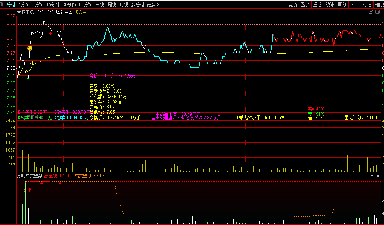
Task: Open the 月线 monthly chart tab
Action: pyautogui.click(x=124, y=5)
